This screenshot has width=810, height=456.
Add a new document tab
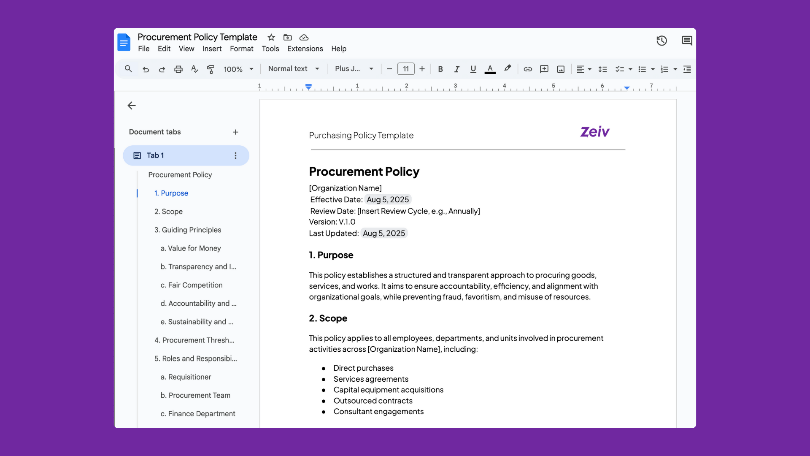[x=235, y=132]
